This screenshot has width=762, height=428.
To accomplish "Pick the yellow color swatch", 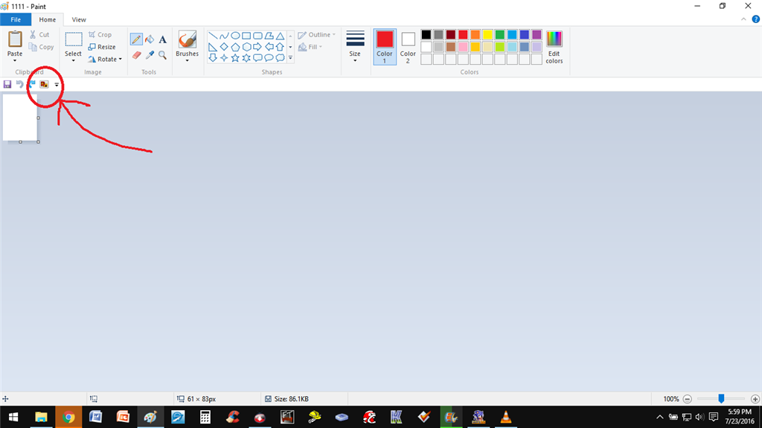I will (x=487, y=34).
